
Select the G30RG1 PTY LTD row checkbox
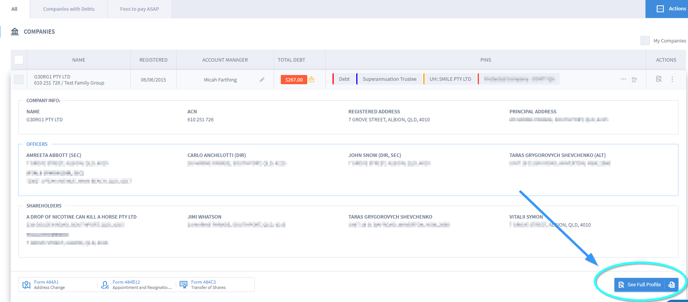(x=19, y=80)
